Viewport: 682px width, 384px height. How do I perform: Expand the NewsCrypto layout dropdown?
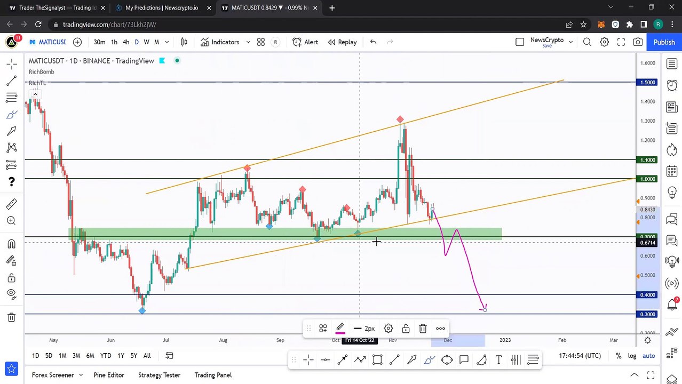tap(571, 42)
